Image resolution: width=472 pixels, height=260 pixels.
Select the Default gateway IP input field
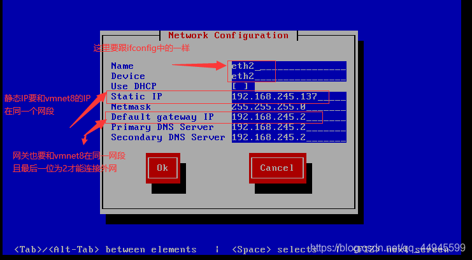click(x=289, y=117)
